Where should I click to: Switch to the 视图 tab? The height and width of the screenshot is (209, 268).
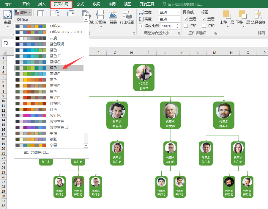(x=127, y=4)
